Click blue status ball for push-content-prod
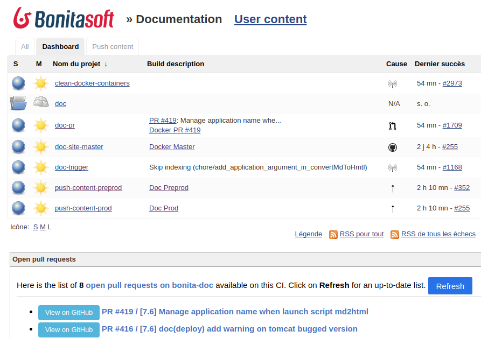This screenshot has height=338, width=481. (18, 208)
